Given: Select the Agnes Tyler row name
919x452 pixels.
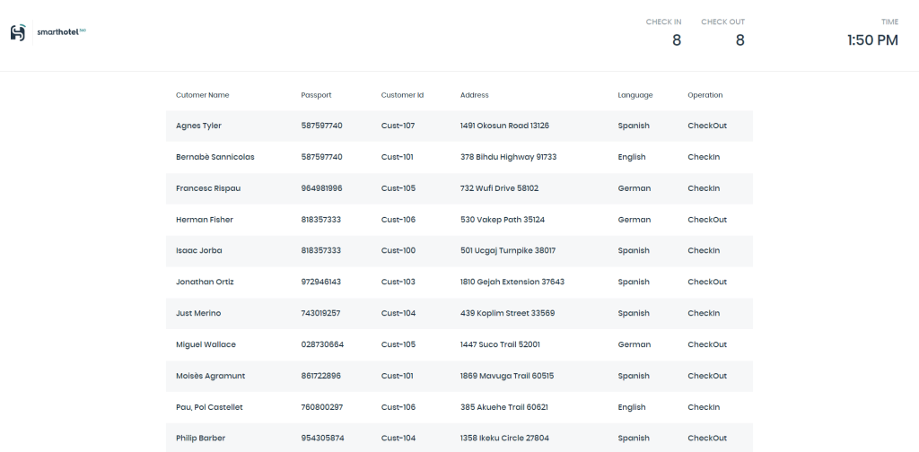Looking at the screenshot, I should (x=198, y=126).
